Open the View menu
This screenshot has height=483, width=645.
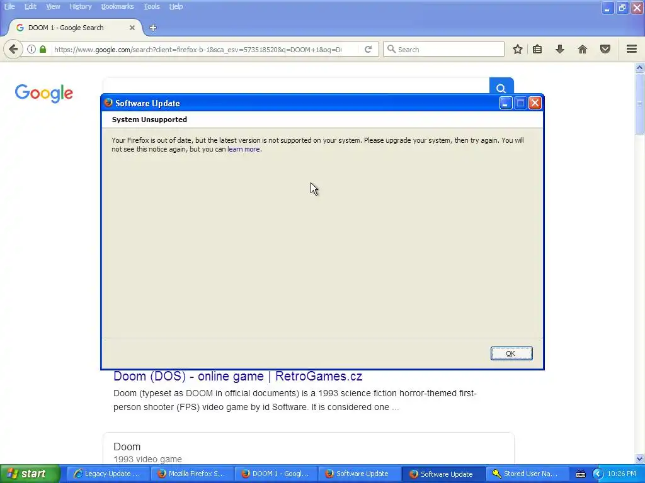[53, 6]
